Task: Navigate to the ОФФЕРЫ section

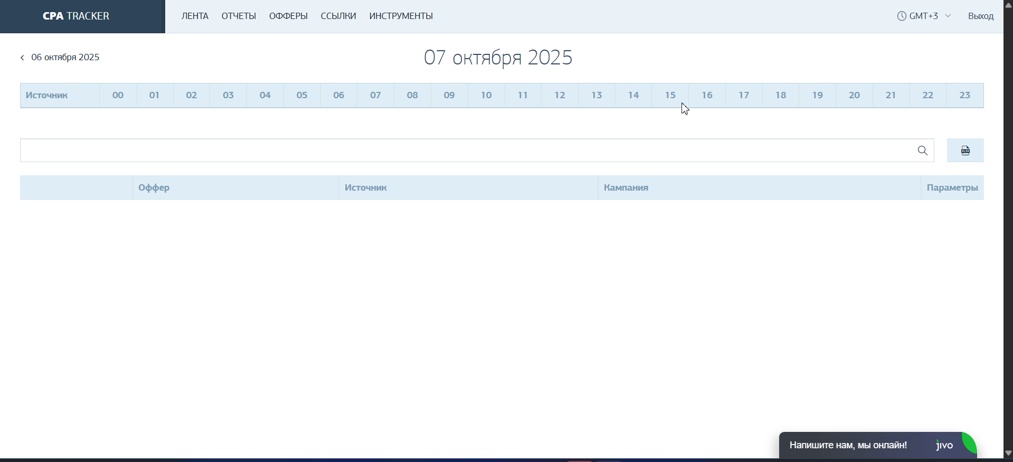Action: (288, 16)
